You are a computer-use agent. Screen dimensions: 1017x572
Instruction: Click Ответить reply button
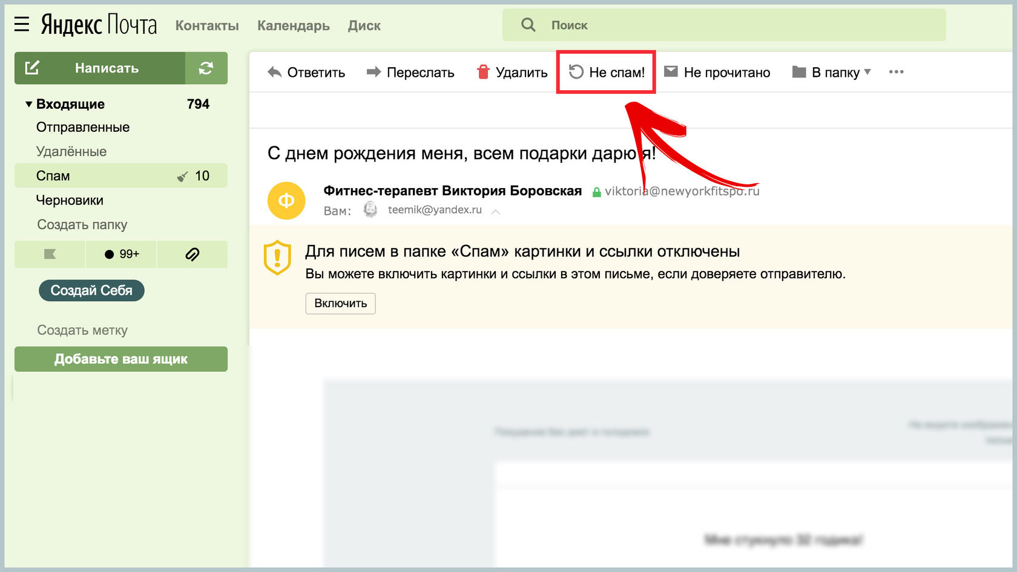(x=306, y=72)
